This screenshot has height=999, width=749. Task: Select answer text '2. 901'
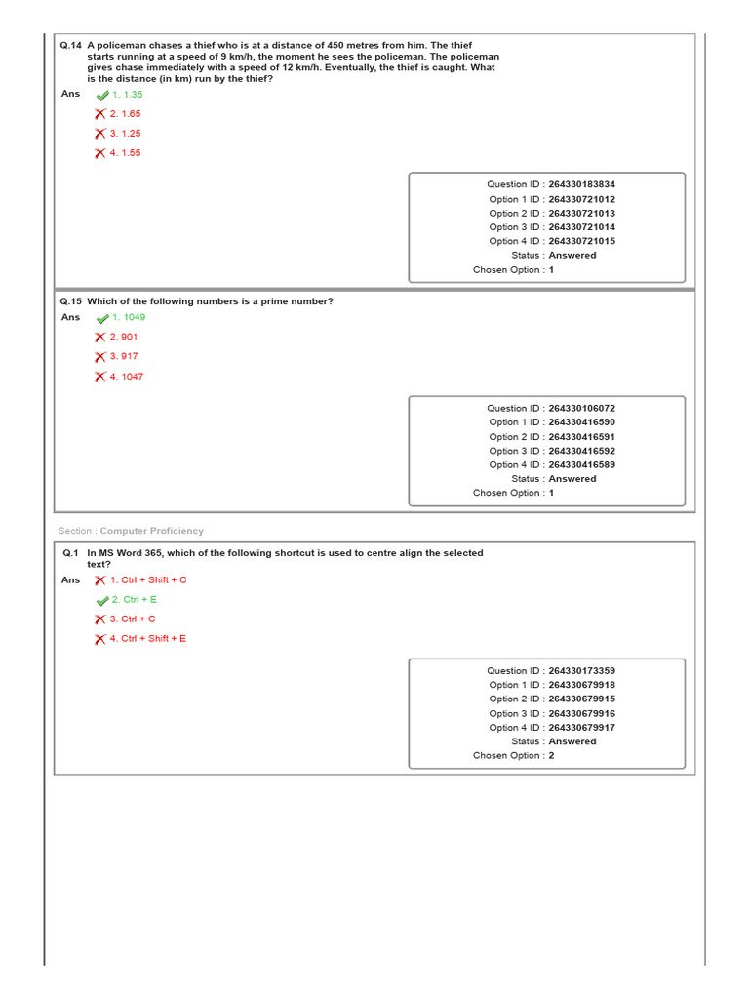tap(124, 337)
